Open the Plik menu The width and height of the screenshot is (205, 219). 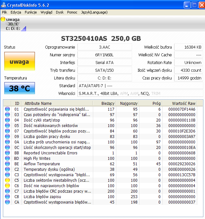[x=4, y=12]
